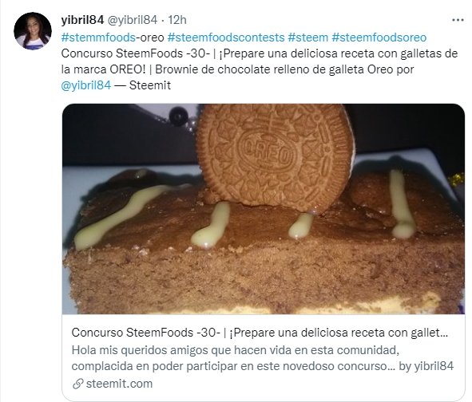Screen dimensions: 472x402
Task: Open the steemit.com domain link
Action: (119, 384)
